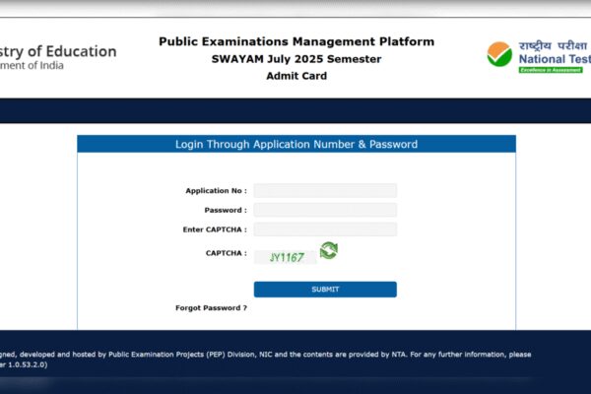Screen dimensions: 591x394
Task: Click the JY1167 CAPTCHA image
Action: 286,257
